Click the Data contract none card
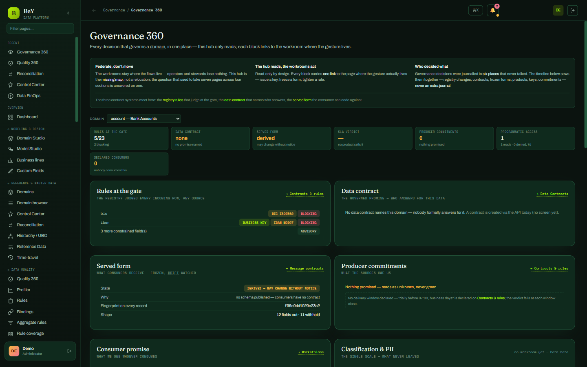 [210, 139]
